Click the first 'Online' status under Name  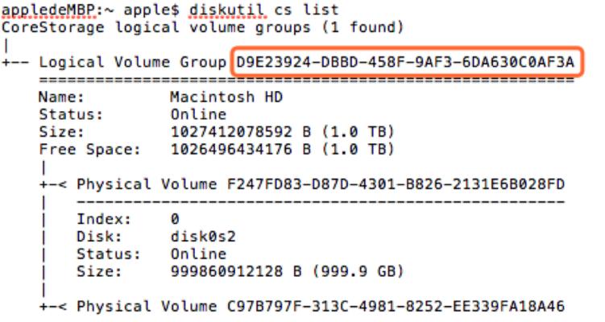coord(198,114)
